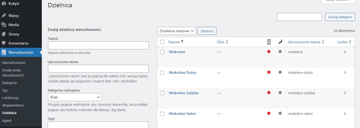Click the Wpisy pin icon
This screenshot has width=360, height=128.
[x=4, y=16]
